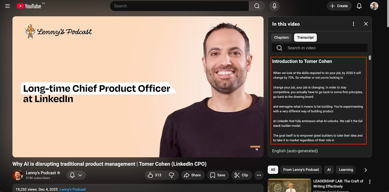389x192 pixels.
Task: Open more options for the LEADERSHIP LAB video
Action: [369, 181]
